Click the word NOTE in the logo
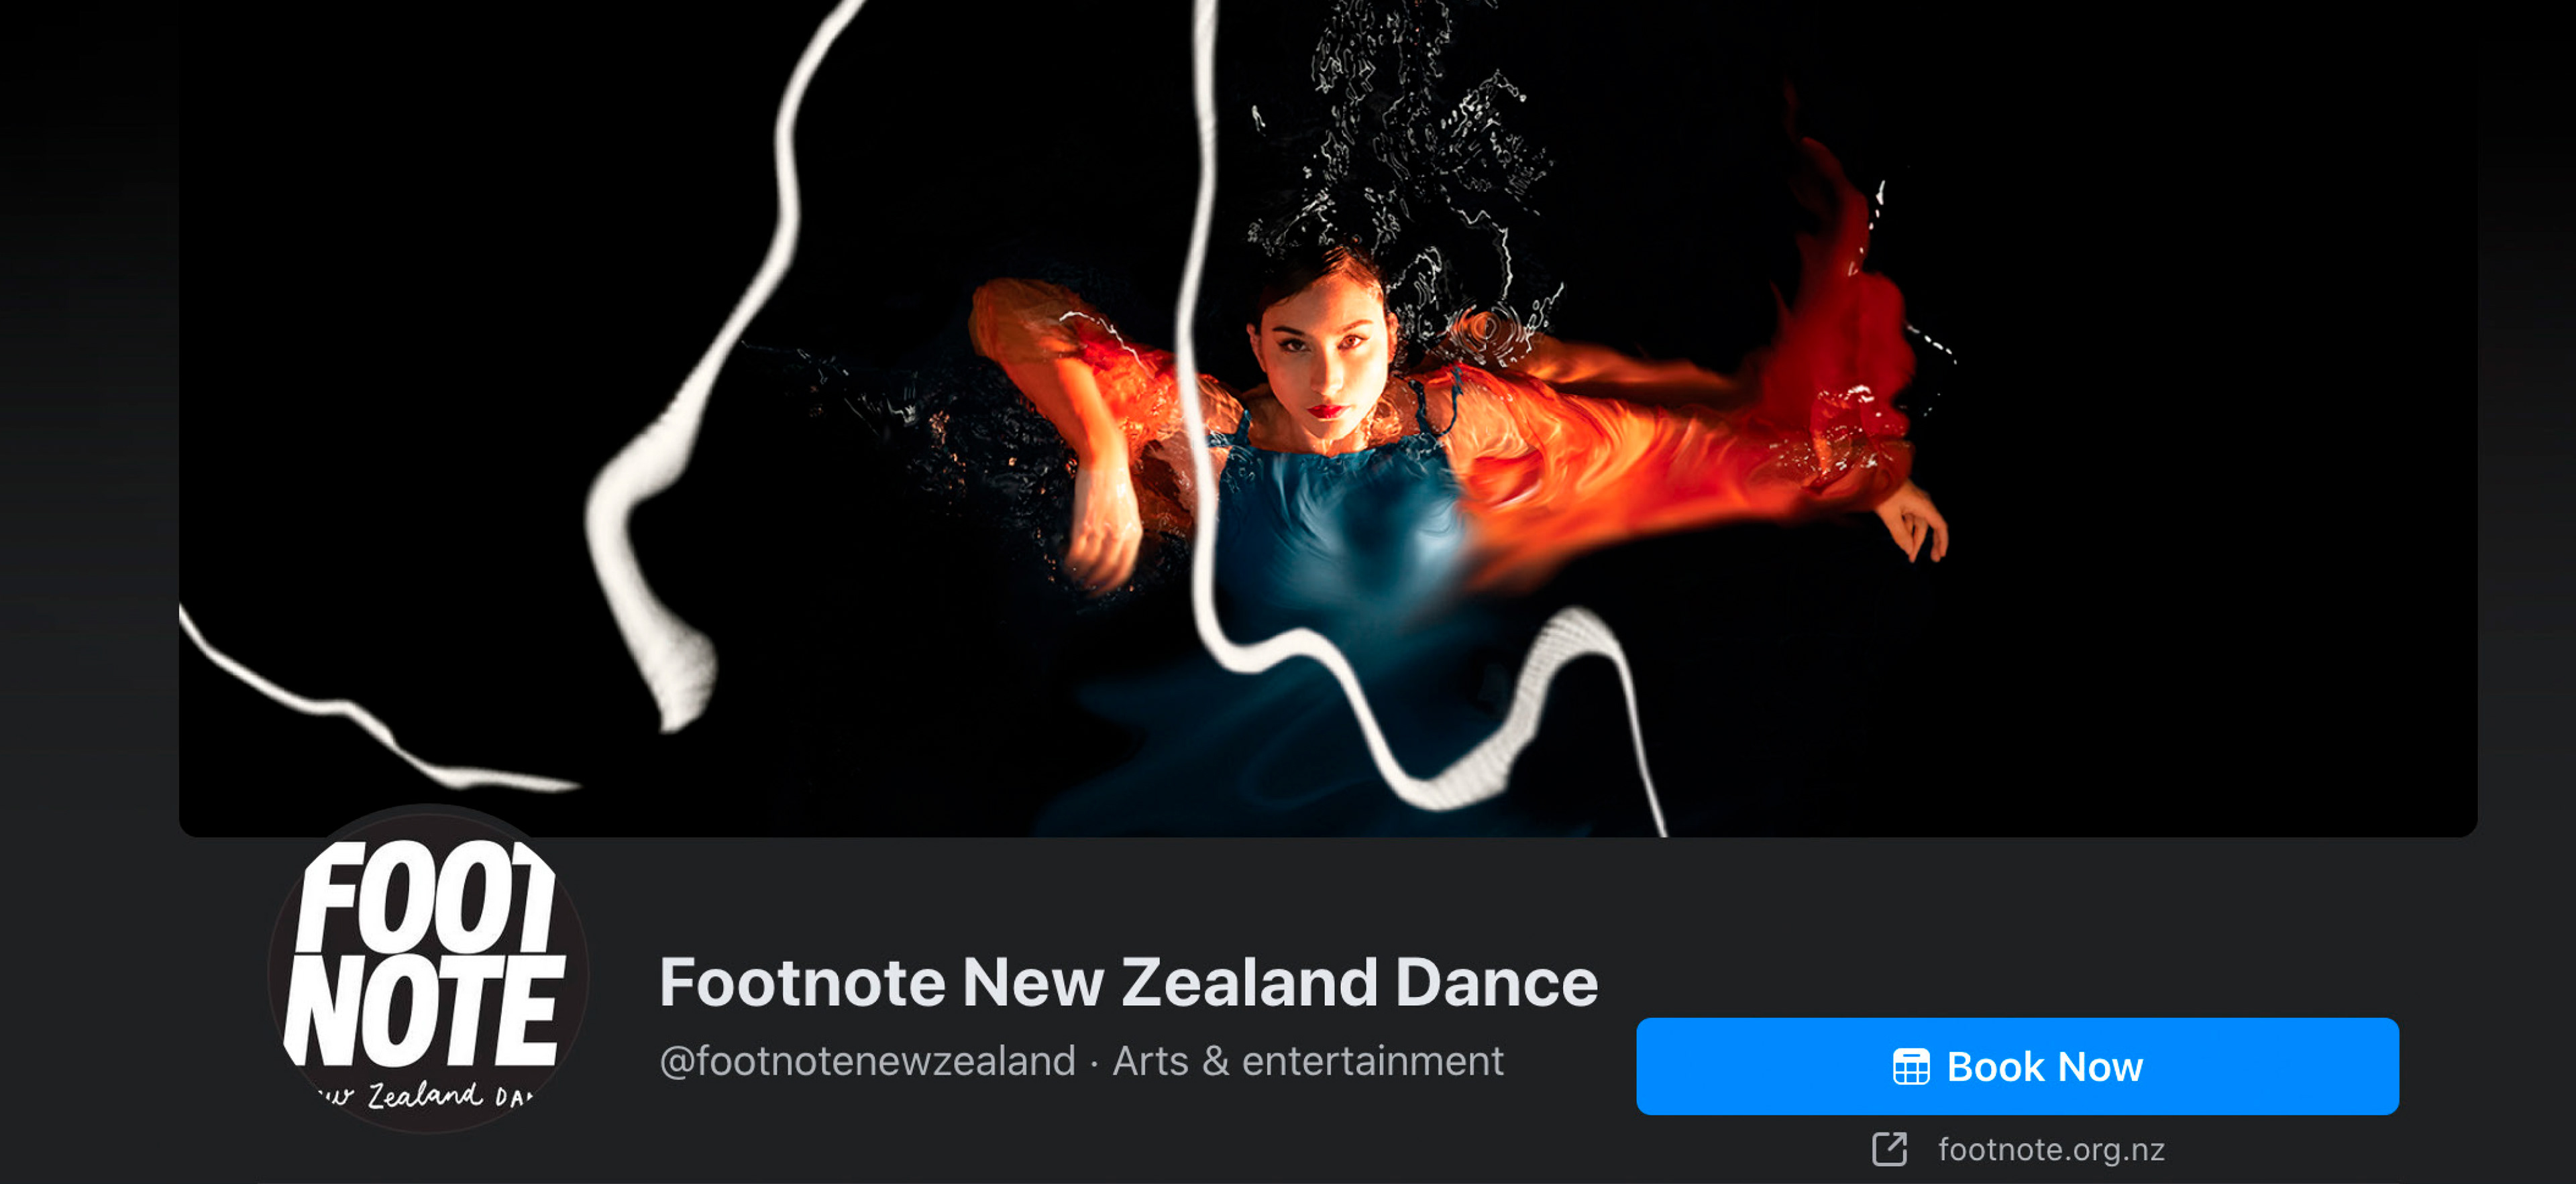Screen dimensions: 2576x1184 tap(424, 1011)
